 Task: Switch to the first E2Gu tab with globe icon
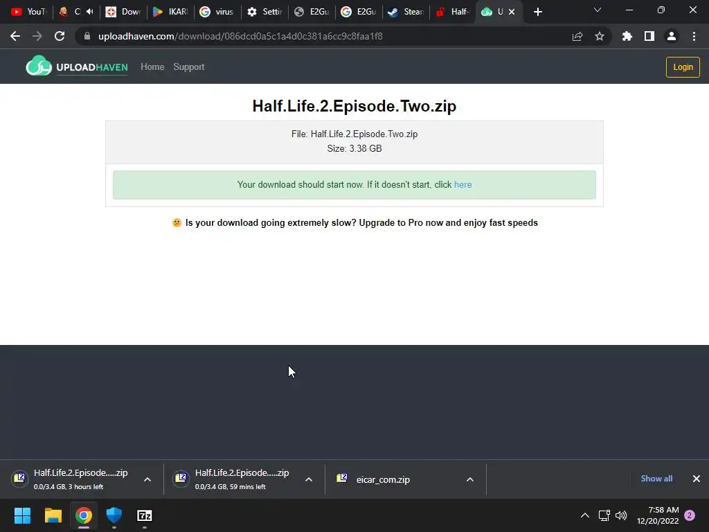pyautogui.click(x=312, y=12)
